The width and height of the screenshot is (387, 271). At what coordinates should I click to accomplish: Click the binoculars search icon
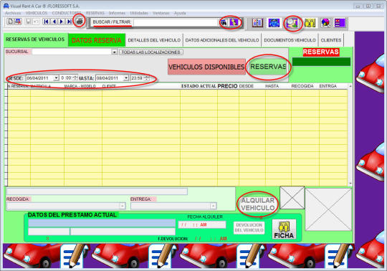point(224,23)
